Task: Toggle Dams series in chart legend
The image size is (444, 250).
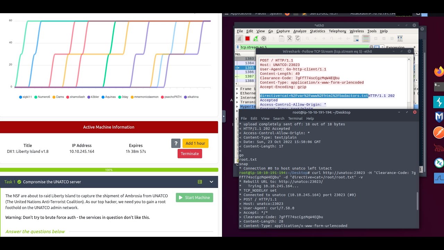Action: [58, 97]
